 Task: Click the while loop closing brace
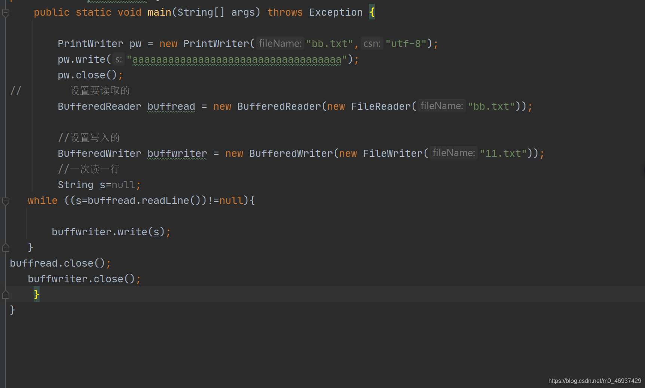tap(31, 247)
